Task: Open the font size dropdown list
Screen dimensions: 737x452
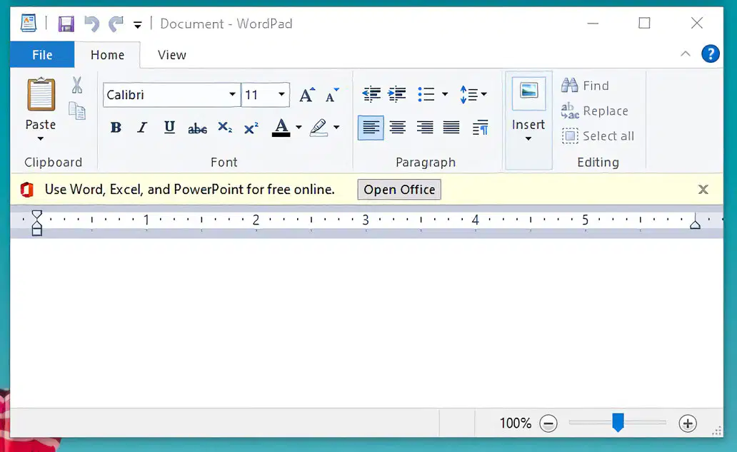Action: (x=281, y=94)
